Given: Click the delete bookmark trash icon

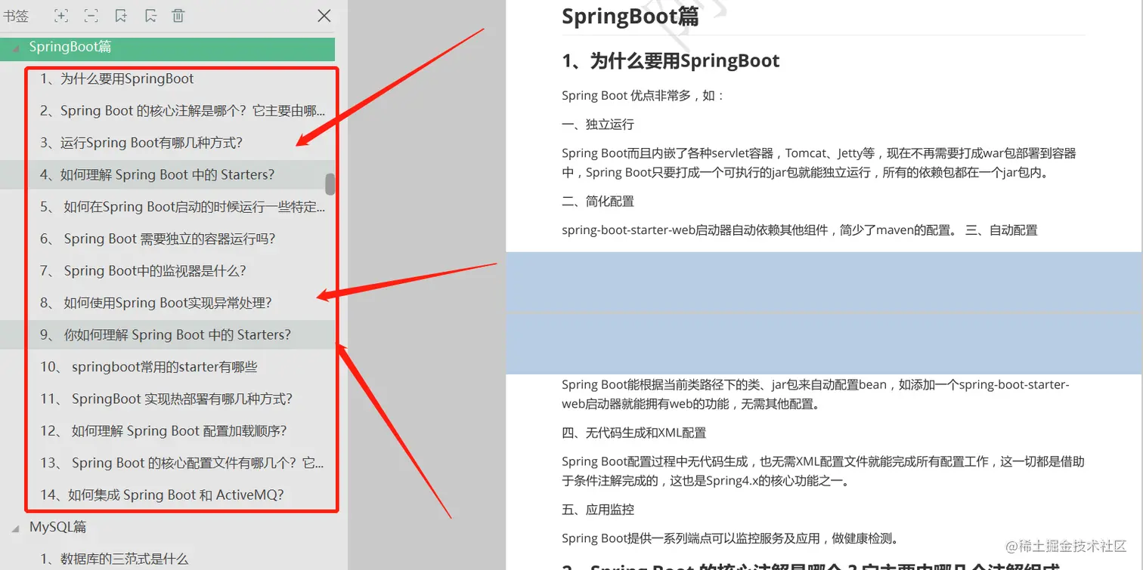Looking at the screenshot, I should [x=178, y=15].
